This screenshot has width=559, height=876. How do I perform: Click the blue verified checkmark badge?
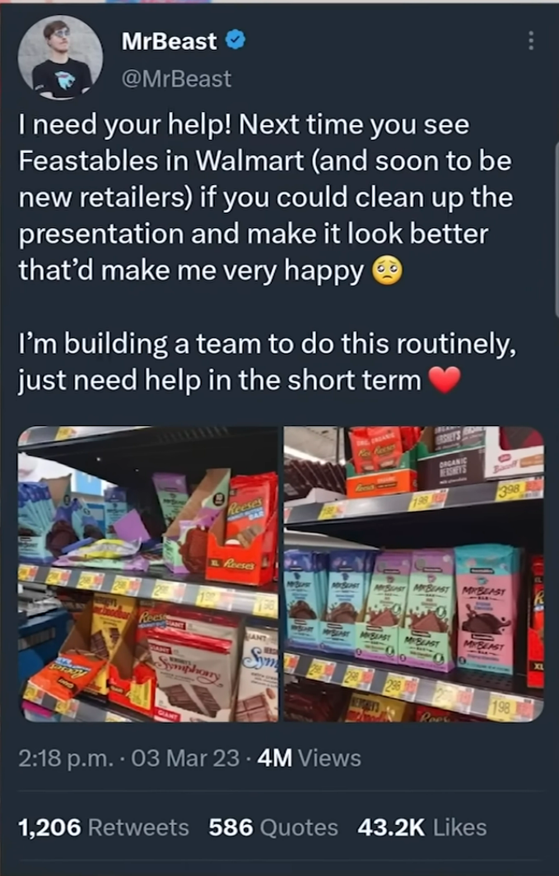pyautogui.click(x=235, y=40)
